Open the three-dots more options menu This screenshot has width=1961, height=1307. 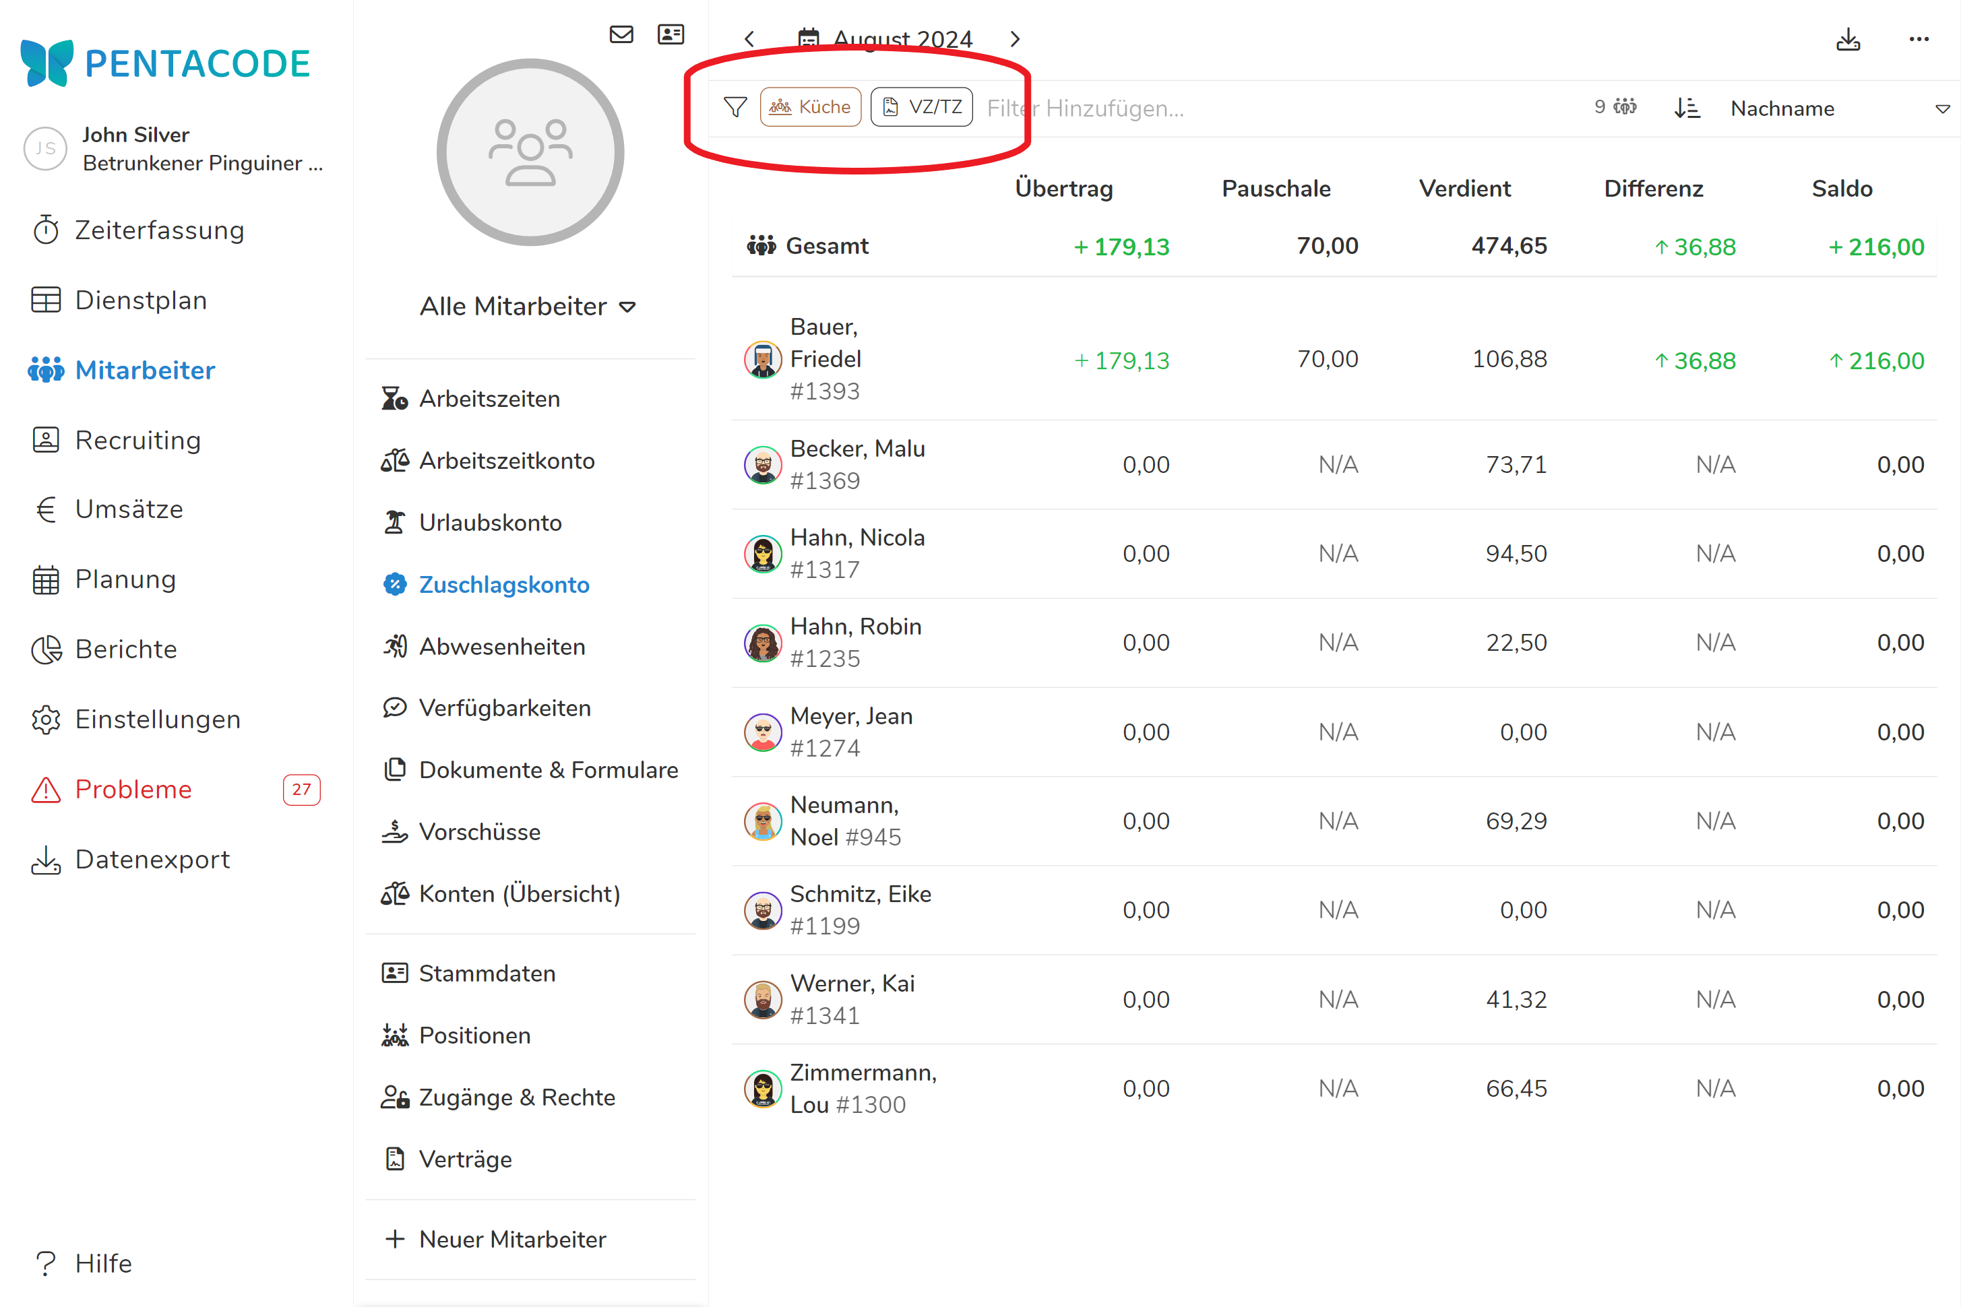click(1919, 39)
